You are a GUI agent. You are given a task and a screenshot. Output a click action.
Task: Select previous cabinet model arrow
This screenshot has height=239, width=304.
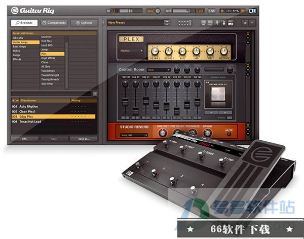(x=211, y=112)
